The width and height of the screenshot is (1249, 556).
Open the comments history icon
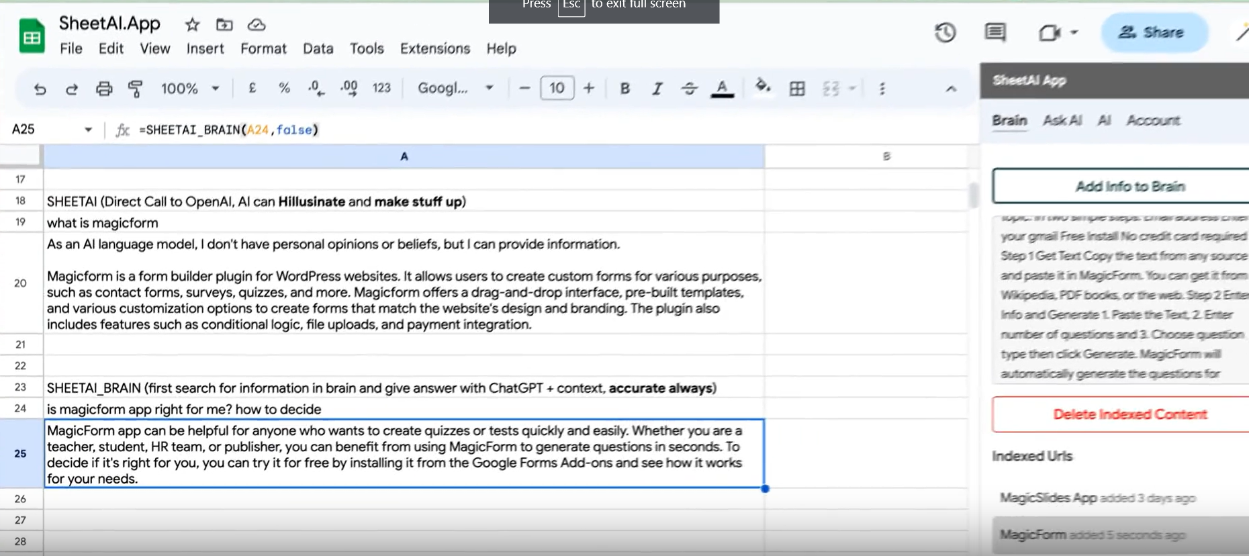pyautogui.click(x=995, y=32)
